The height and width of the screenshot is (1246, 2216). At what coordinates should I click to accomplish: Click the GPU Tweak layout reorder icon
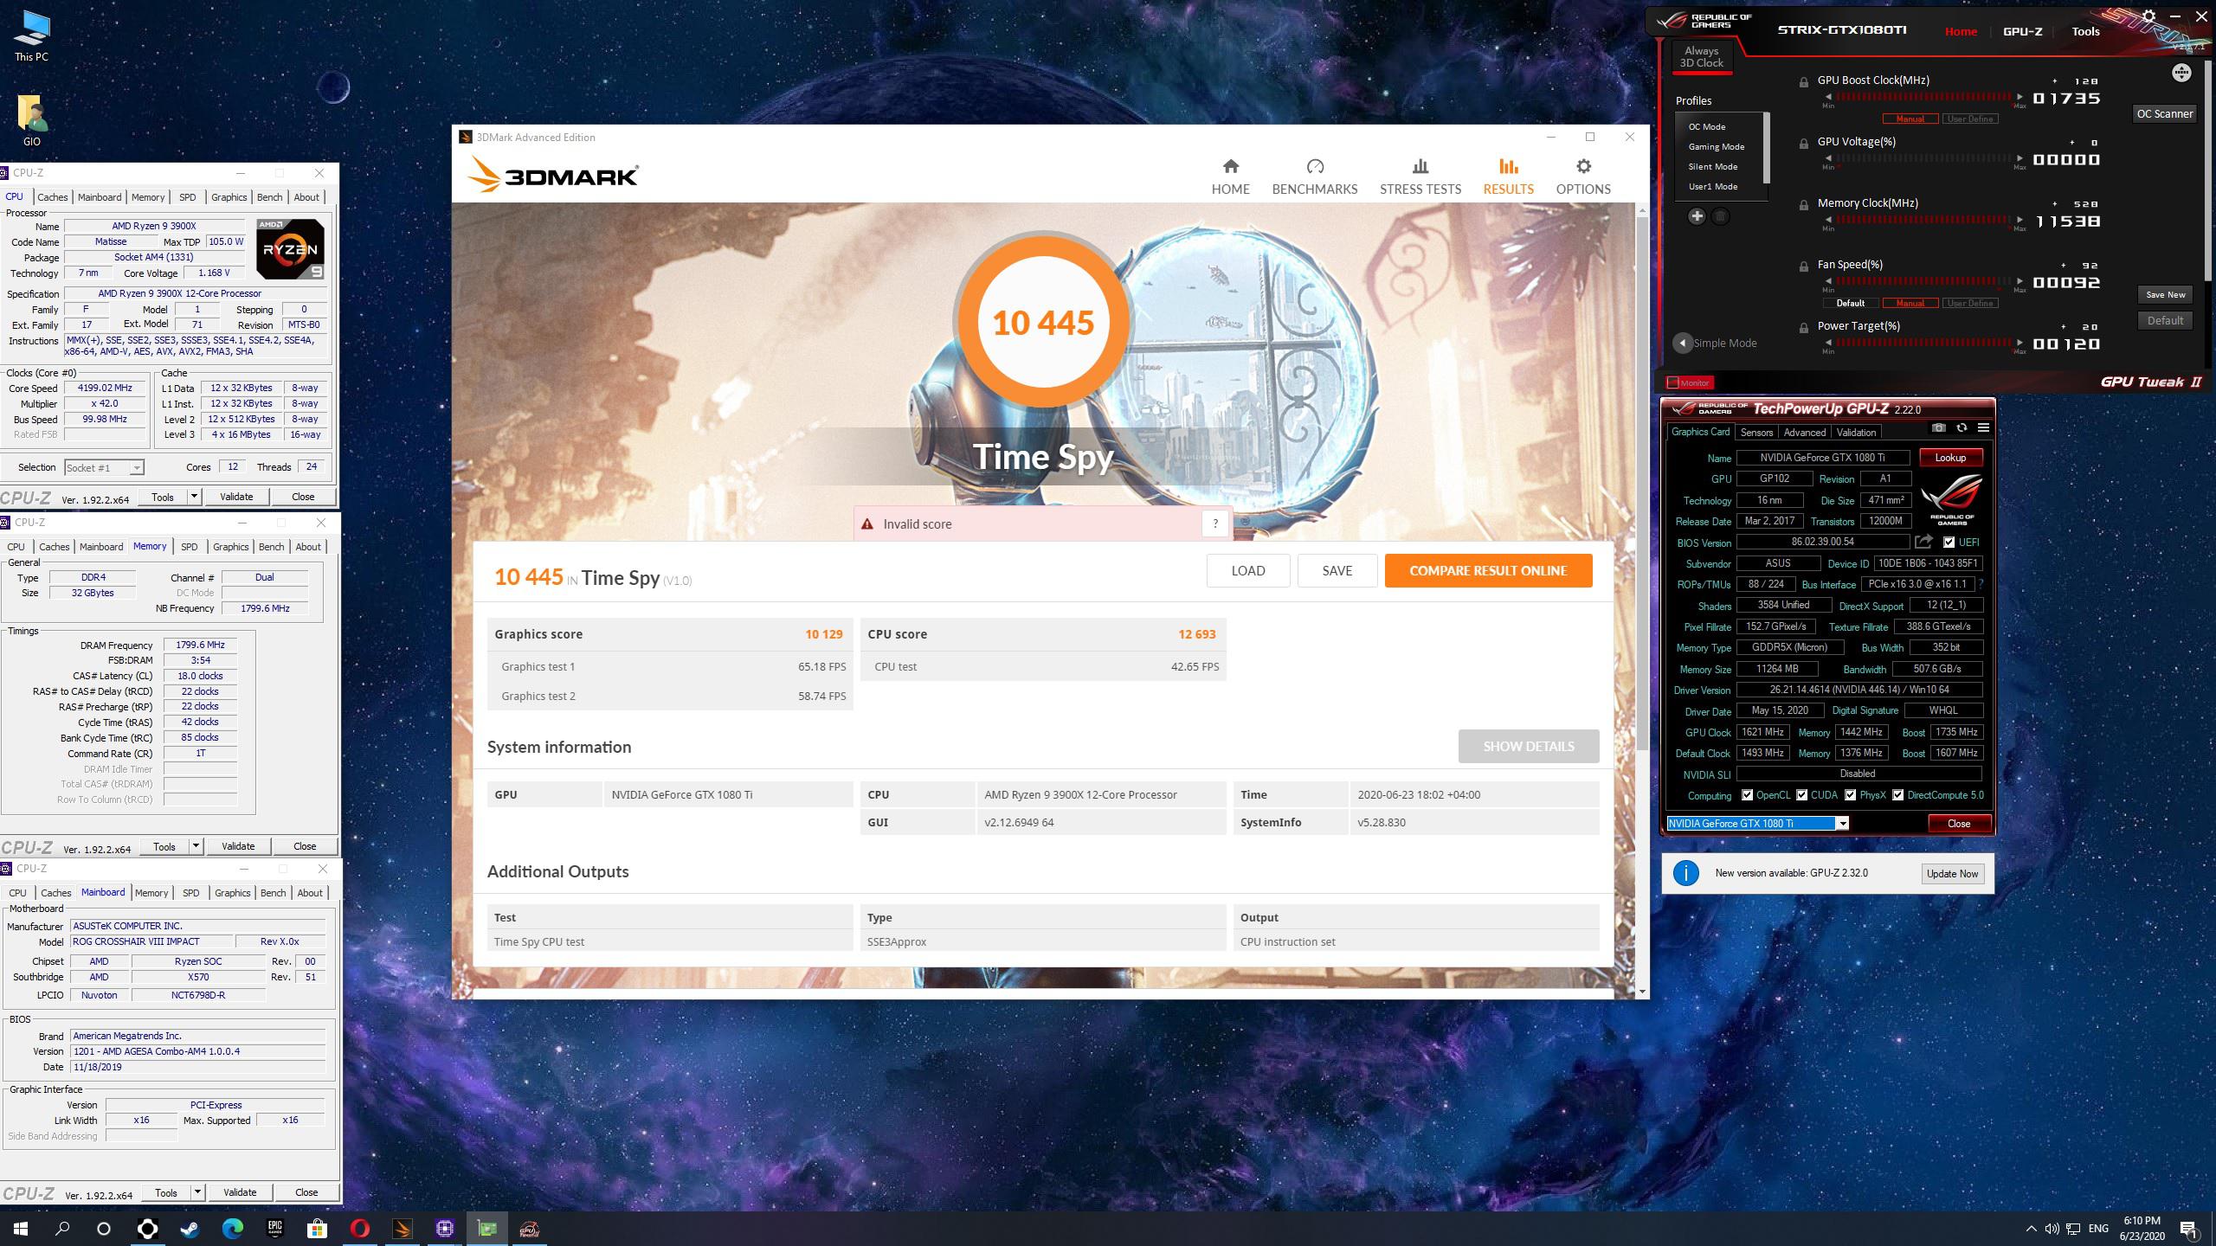click(2181, 73)
